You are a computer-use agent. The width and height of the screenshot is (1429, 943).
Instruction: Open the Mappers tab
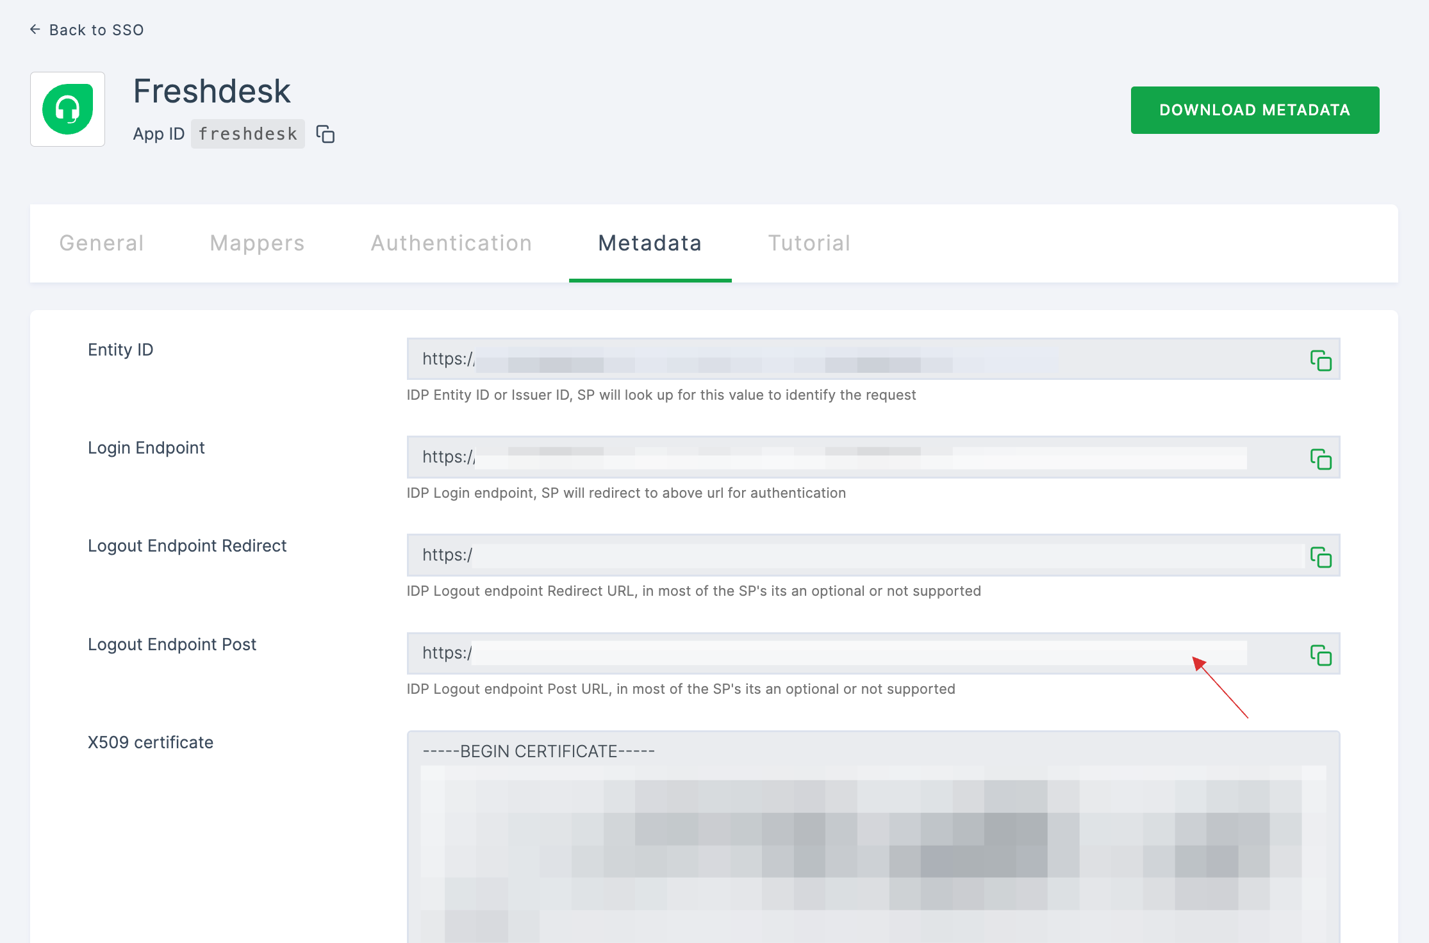(x=257, y=243)
